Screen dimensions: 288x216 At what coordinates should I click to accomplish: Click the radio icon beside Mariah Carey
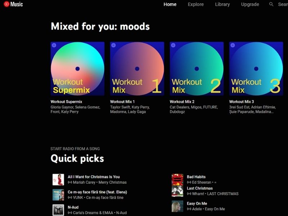pos(70,183)
